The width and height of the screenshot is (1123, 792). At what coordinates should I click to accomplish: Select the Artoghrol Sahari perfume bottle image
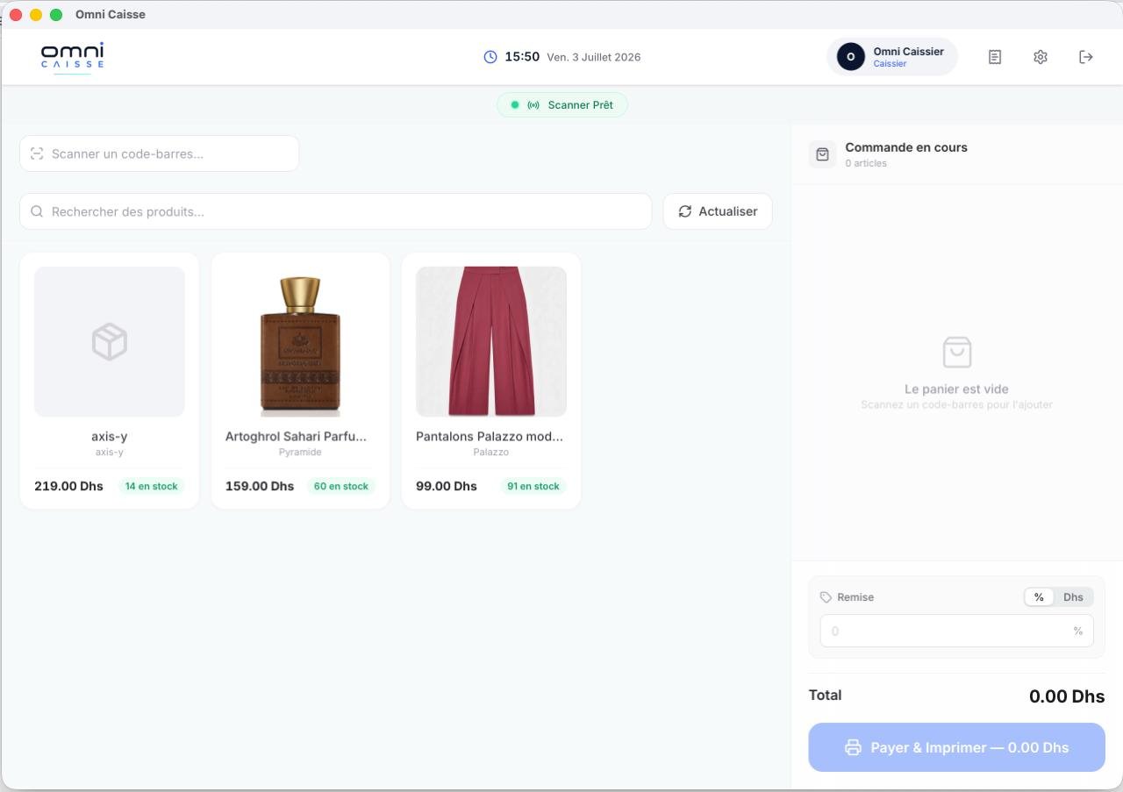[300, 342]
